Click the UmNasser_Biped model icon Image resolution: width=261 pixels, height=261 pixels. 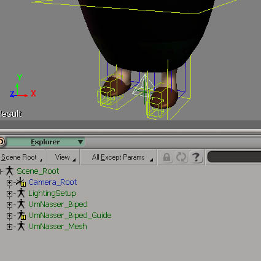coord(21,204)
